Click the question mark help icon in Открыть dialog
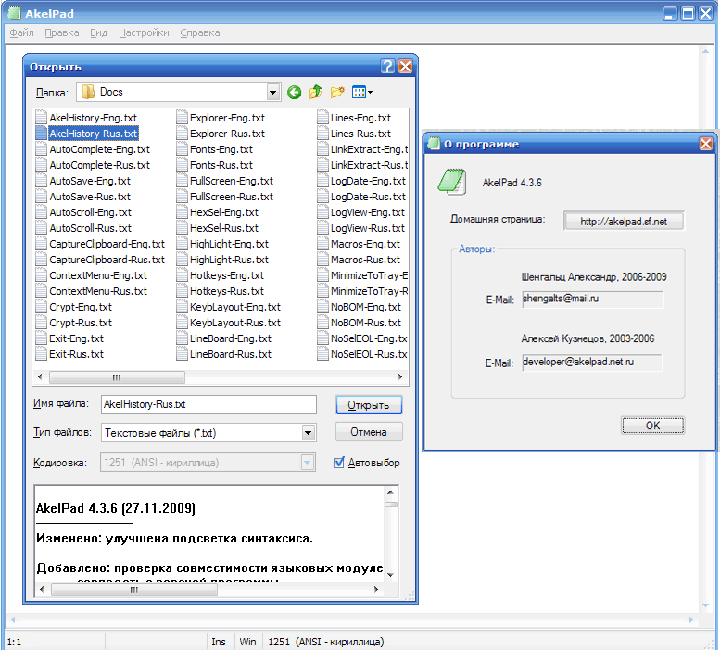The height and width of the screenshot is (650, 720). click(x=388, y=67)
